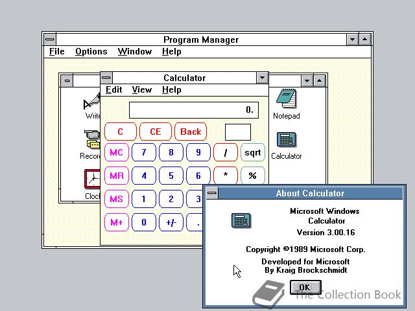Click calculator digit 6
Screen dimensions: 415x311
[198, 176]
